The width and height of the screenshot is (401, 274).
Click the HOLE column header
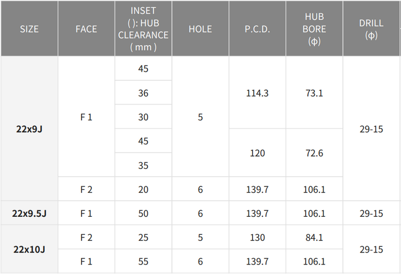[200, 29]
